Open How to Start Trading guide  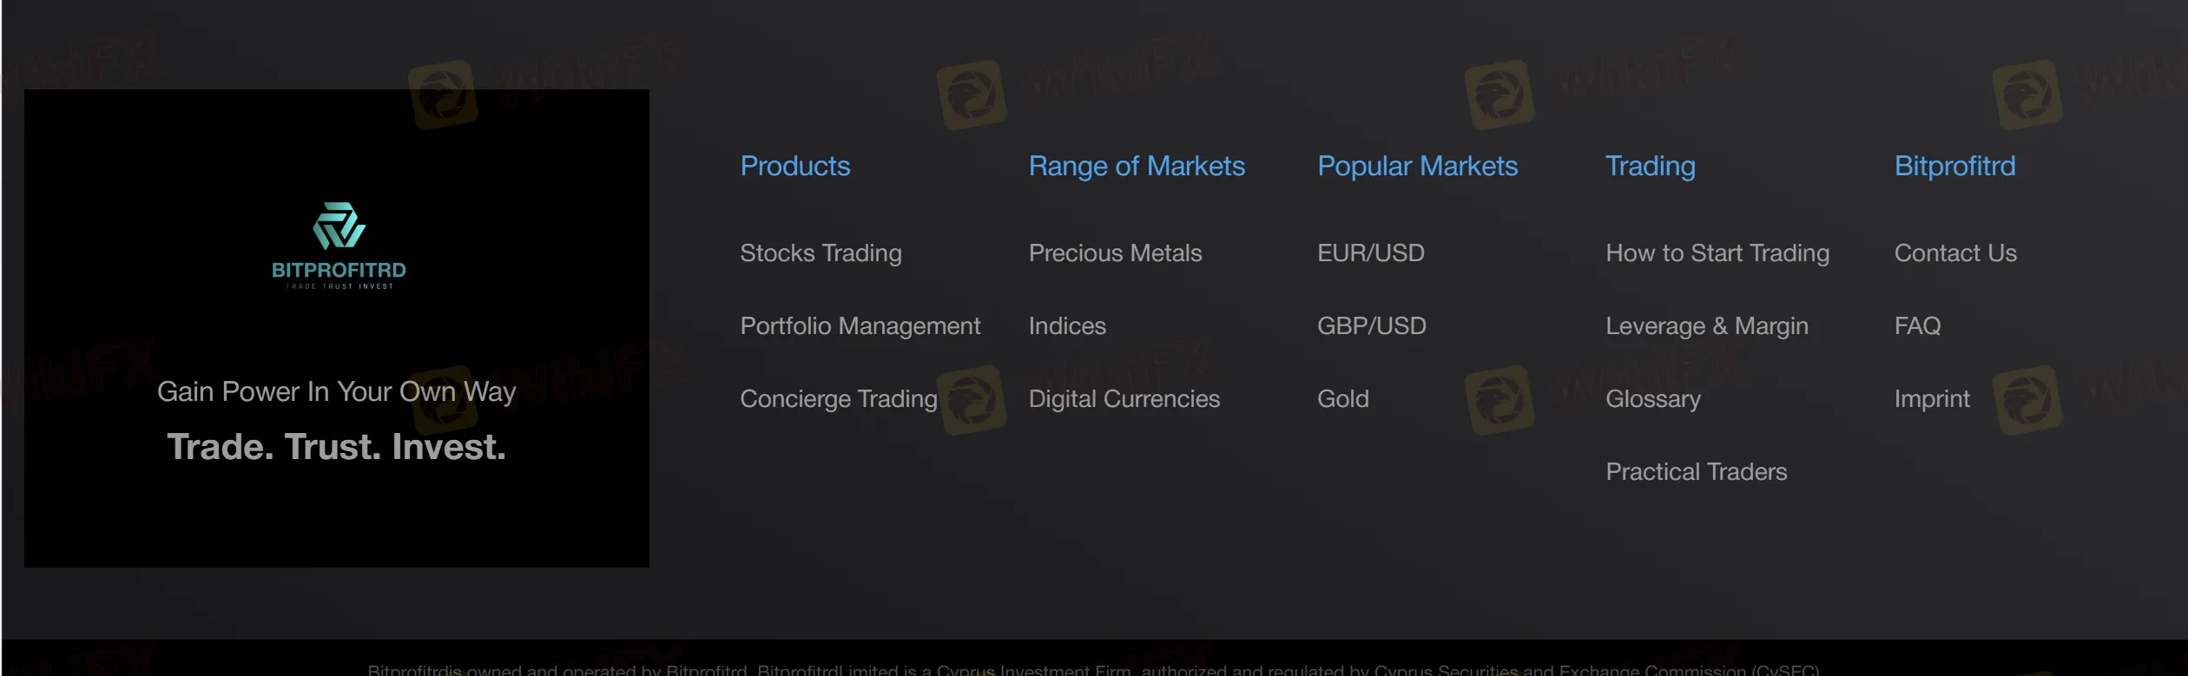[1717, 253]
